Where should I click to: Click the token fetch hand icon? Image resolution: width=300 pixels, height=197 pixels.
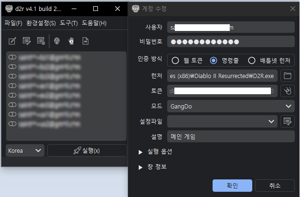[288, 91]
